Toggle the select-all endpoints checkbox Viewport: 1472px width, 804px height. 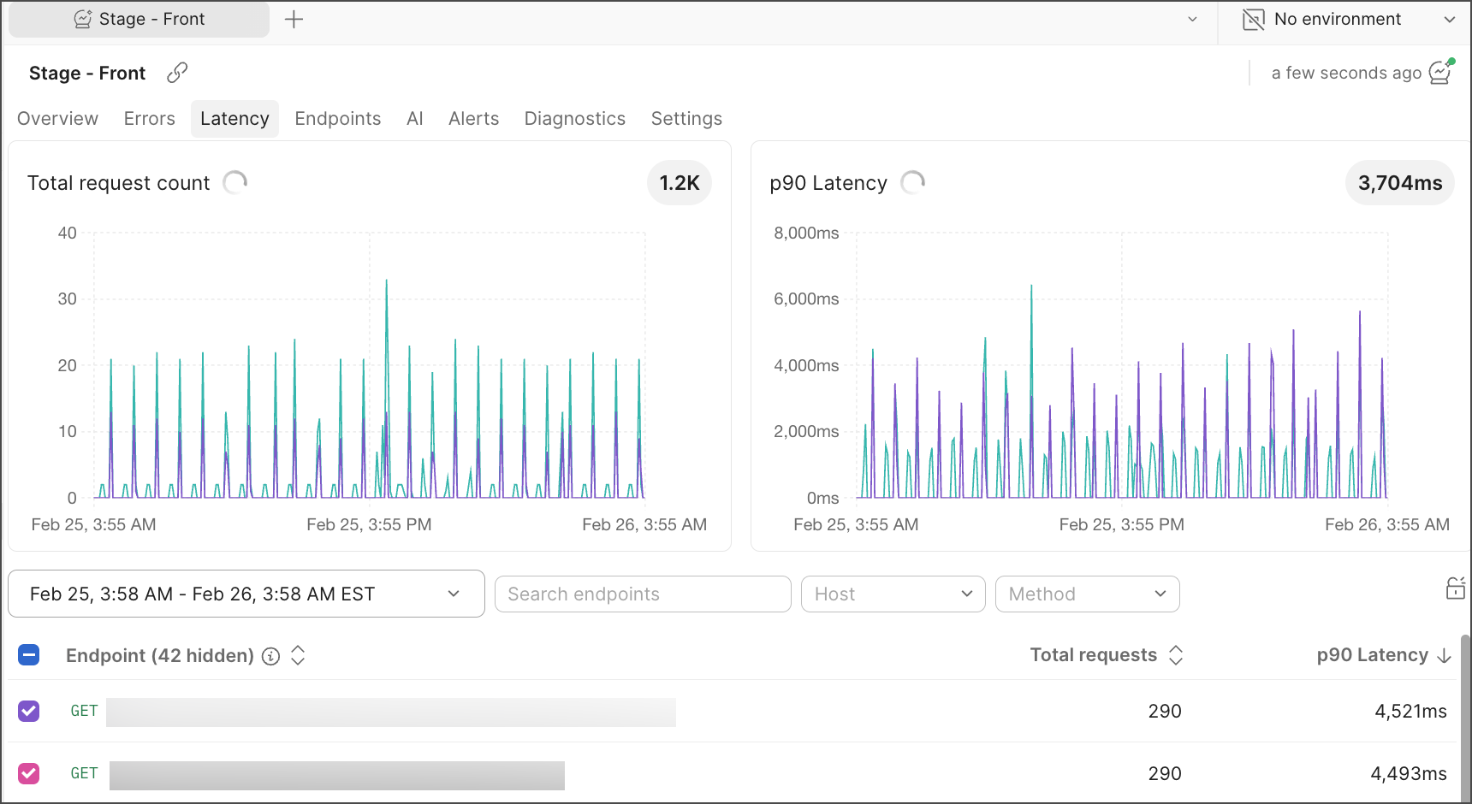29,655
